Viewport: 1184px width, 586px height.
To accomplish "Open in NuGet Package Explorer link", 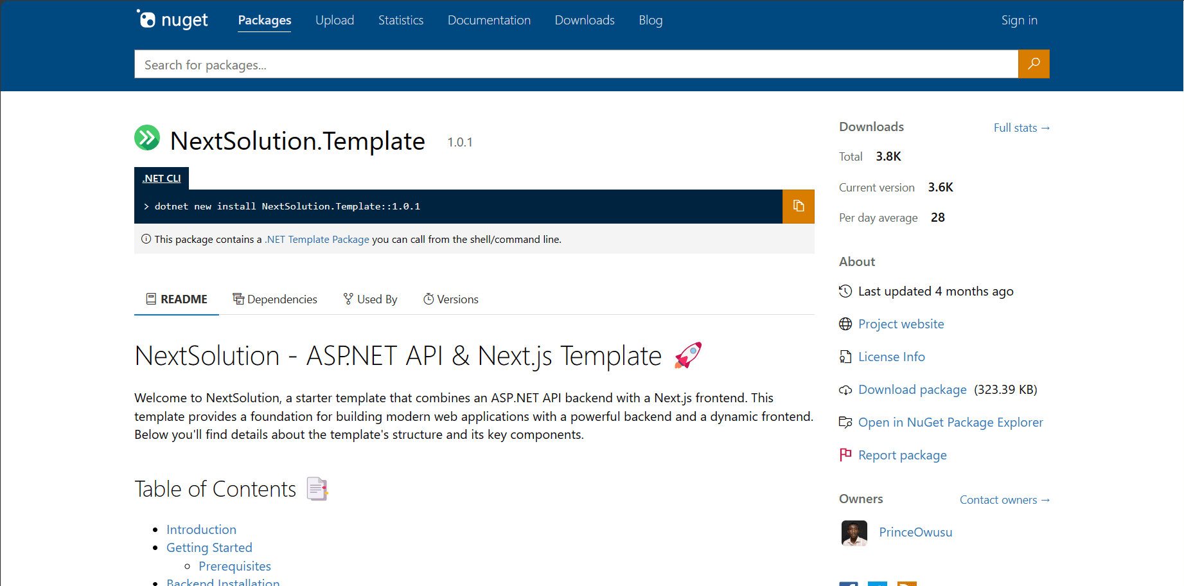I will (951, 422).
